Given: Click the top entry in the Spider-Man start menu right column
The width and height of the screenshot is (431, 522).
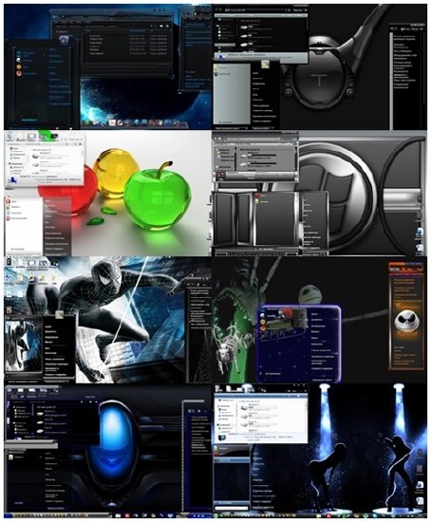Looking at the screenshot, I should click(x=48, y=326).
